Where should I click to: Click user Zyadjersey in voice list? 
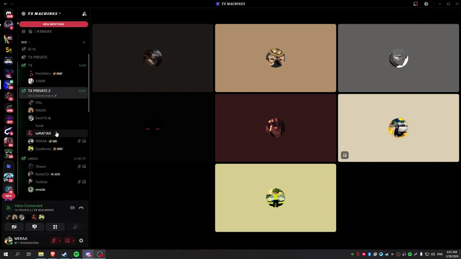(57, 149)
